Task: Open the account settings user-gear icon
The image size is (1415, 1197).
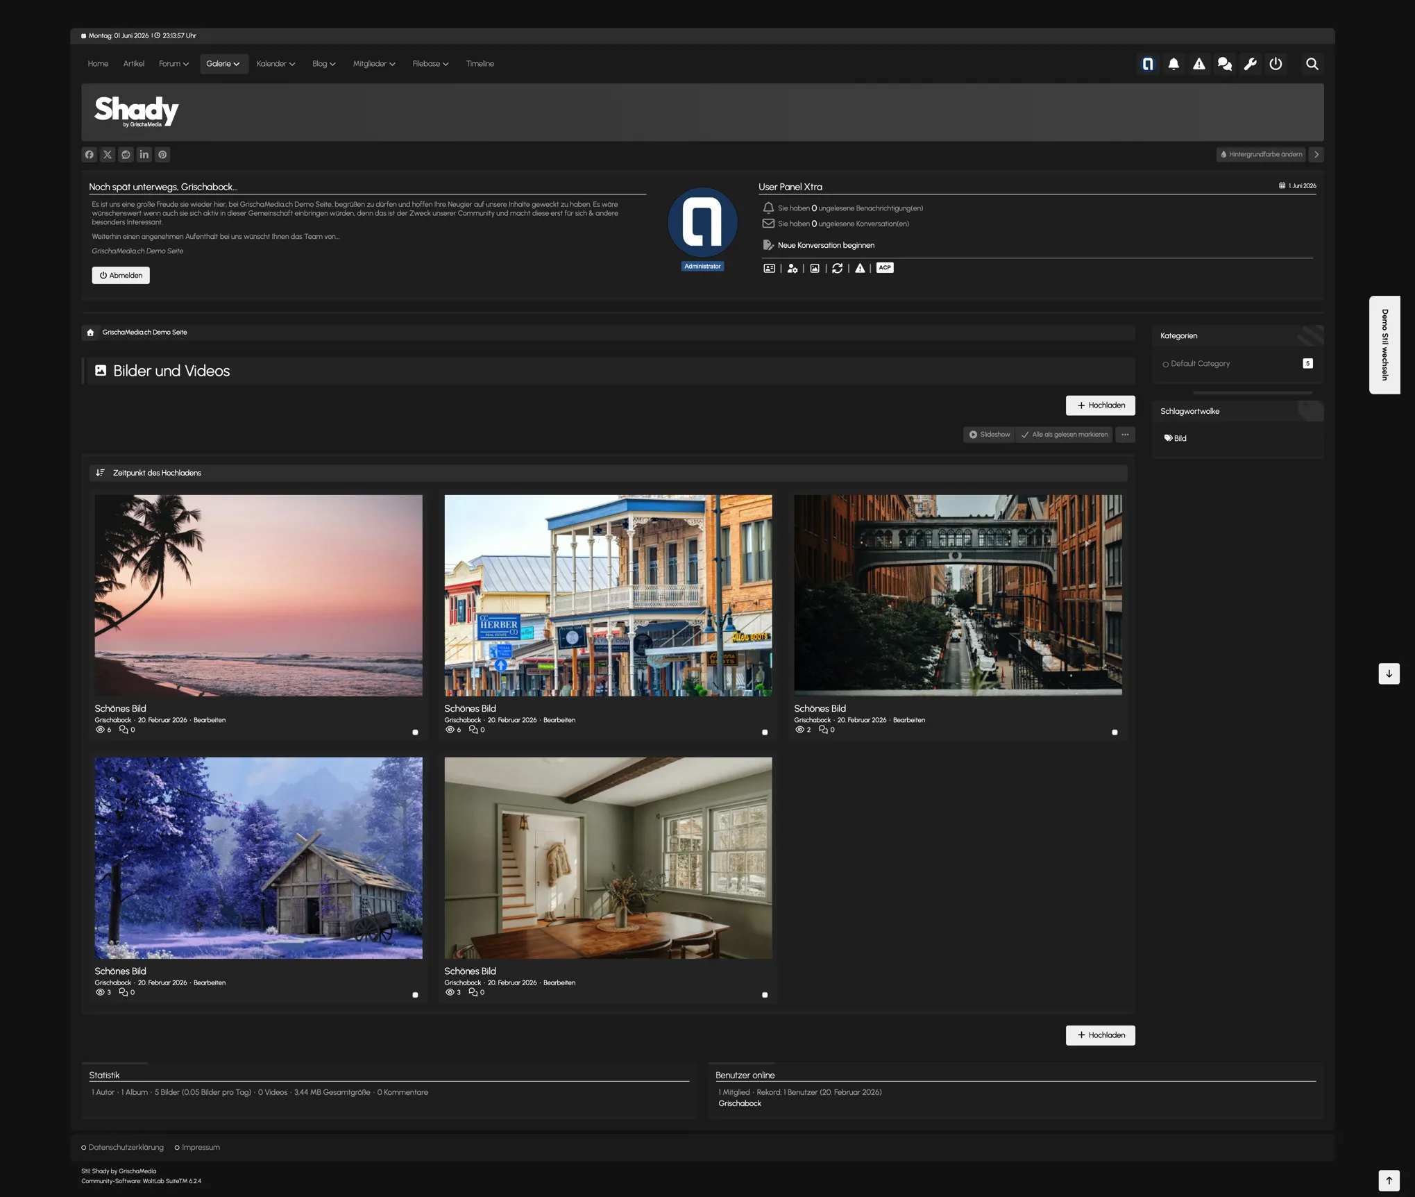Action: (x=793, y=268)
